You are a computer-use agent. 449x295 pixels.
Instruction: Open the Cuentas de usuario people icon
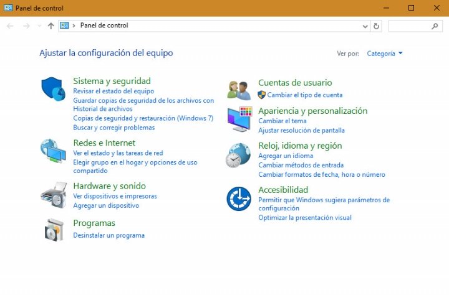point(239,90)
